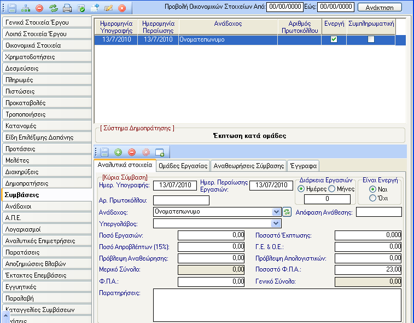Image resolution: width=414 pixels, height=323 pixels.
Task: Open Λογαριασμοί in sidebar
Action: 47,229
